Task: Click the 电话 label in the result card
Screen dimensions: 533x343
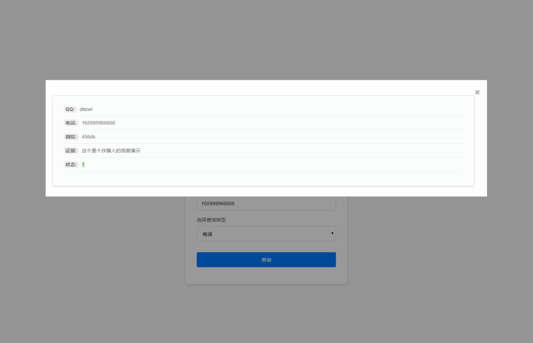Action: (71, 123)
